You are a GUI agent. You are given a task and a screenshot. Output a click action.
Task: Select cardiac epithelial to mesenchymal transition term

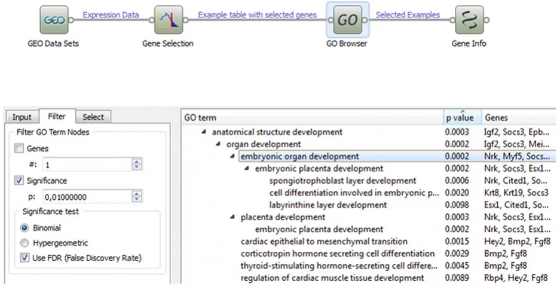pyautogui.click(x=324, y=241)
